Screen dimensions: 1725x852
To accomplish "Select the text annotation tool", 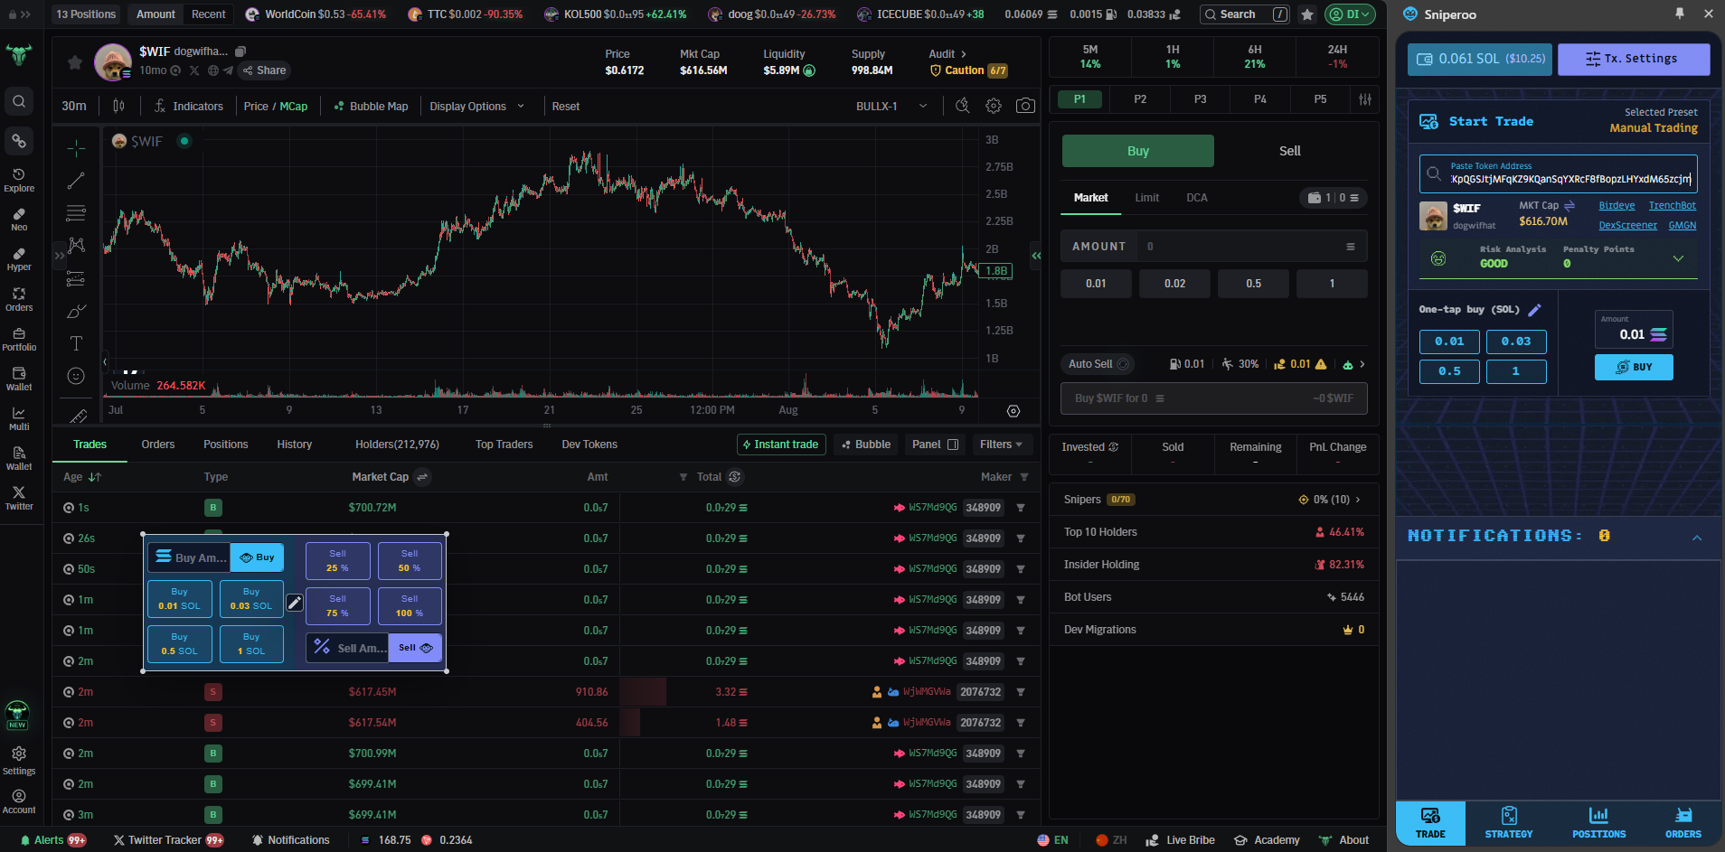I will [76, 343].
